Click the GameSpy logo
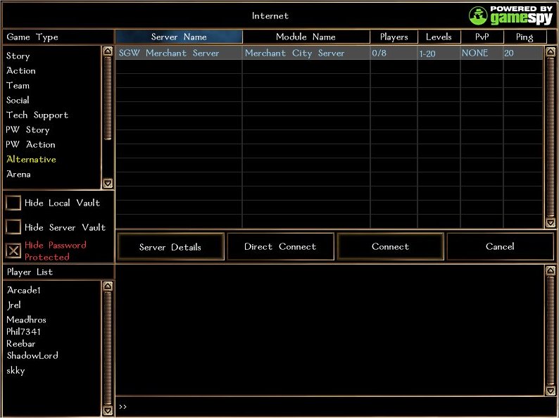Image resolution: width=559 pixels, height=418 pixels. (x=510, y=15)
